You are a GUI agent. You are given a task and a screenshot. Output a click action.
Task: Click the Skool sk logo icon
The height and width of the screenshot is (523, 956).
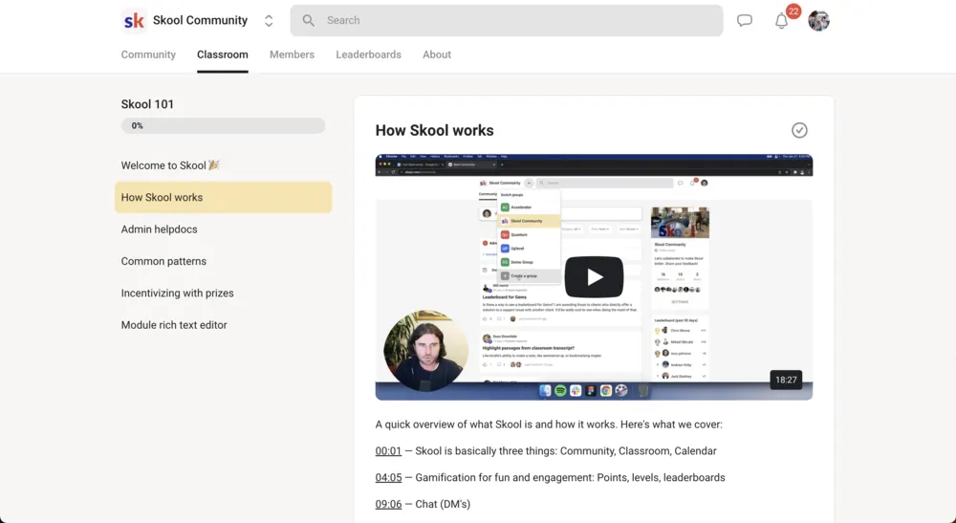(134, 20)
